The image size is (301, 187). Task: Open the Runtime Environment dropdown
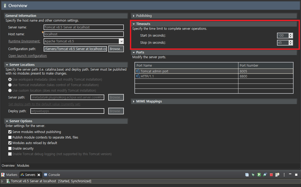tap(121, 41)
